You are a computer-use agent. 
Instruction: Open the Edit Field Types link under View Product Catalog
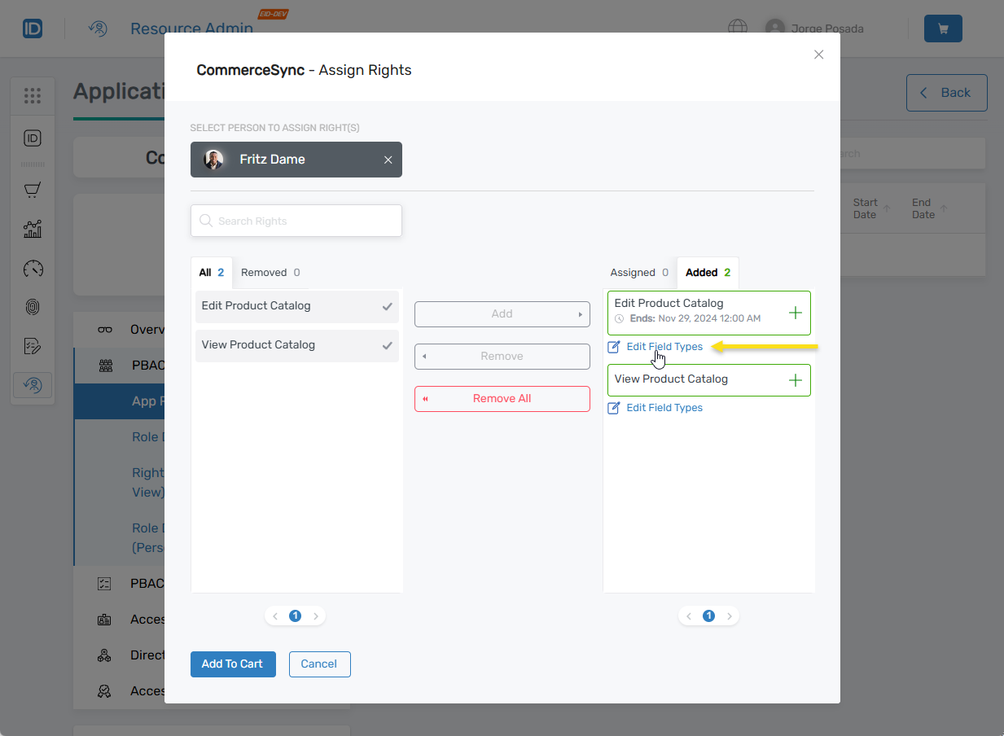tap(663, 407)
